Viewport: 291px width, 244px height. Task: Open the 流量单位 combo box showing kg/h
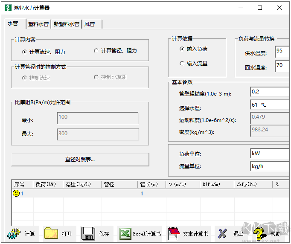[270, 166]
